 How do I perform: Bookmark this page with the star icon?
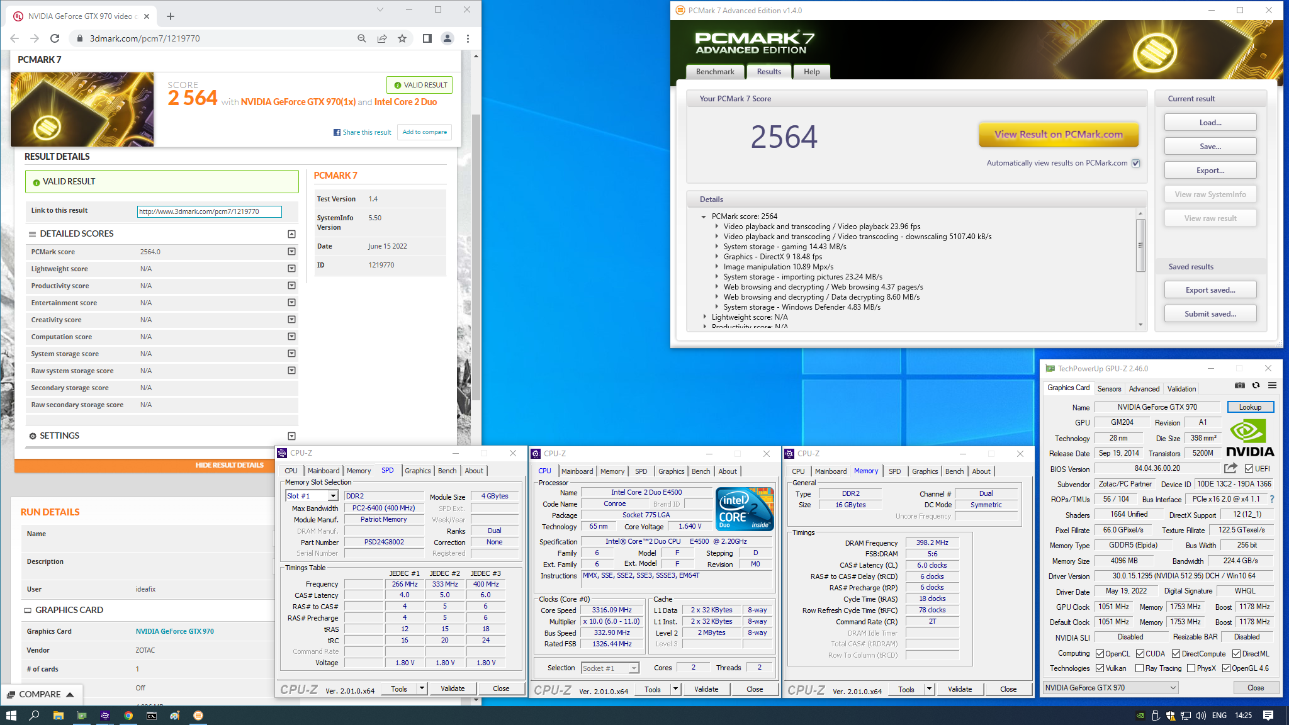click(402, 38)
